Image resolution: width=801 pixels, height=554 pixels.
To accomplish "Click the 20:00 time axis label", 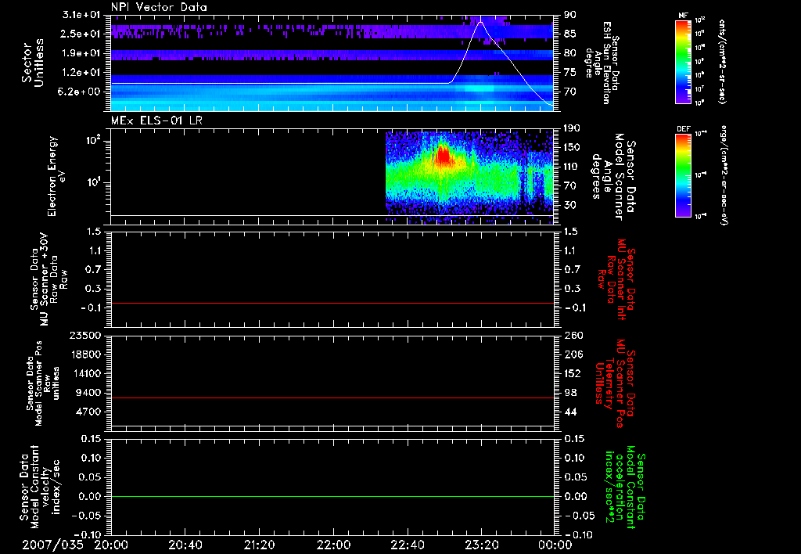I will tap(111, 545).
